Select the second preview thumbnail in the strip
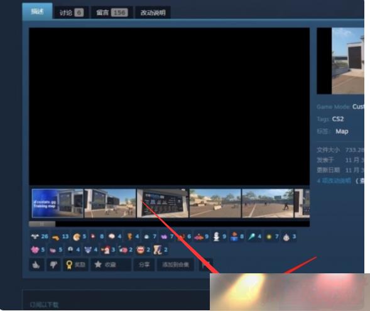This screenshot has width=370, height=311. [110, 203]
